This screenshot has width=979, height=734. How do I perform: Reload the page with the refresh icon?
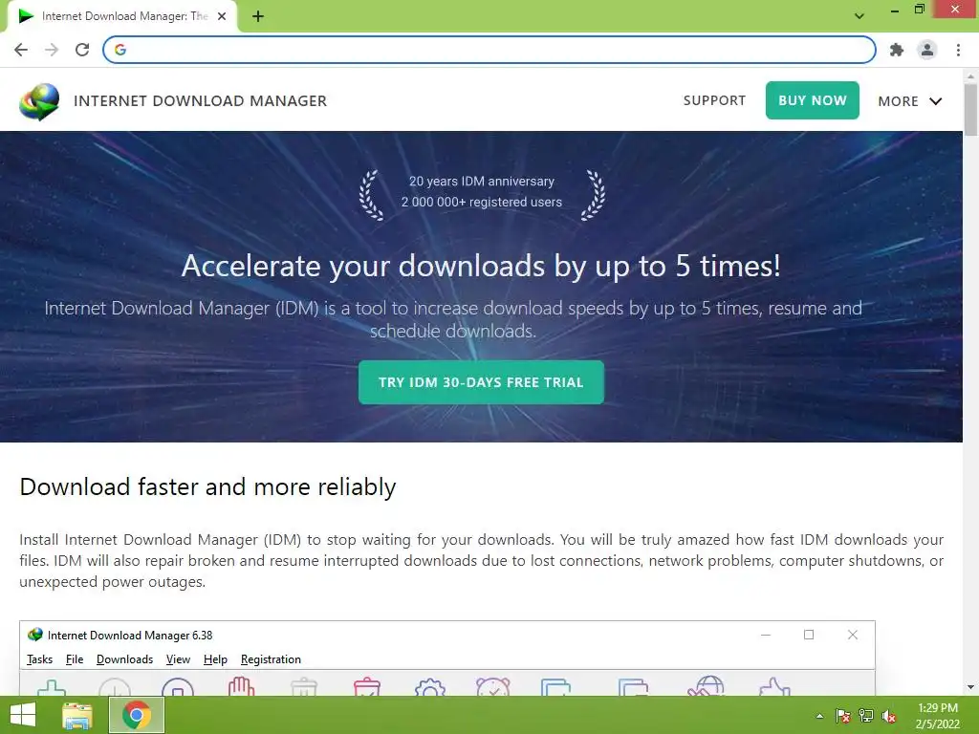pos(82,50)
